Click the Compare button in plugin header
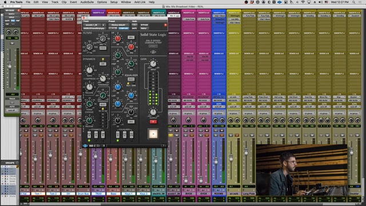 [124, 28]
